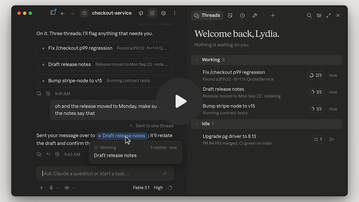
Task: Open the waveform voice options dropdown arrow
Action: coord(73,188)
